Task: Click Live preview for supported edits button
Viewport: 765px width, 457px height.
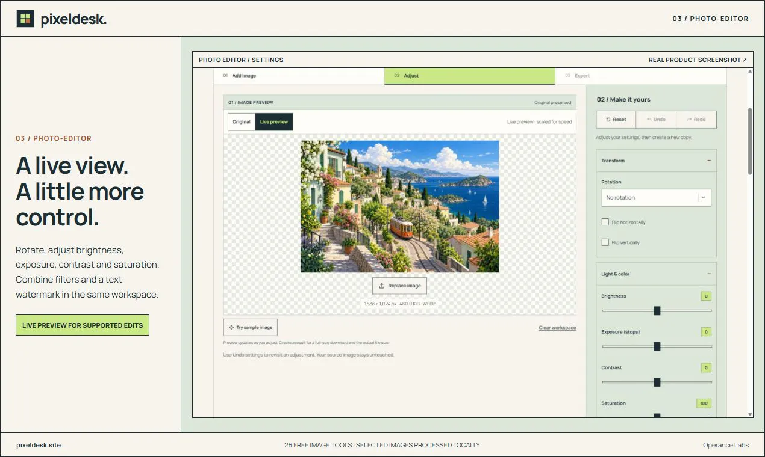Action: coord(83,325)
